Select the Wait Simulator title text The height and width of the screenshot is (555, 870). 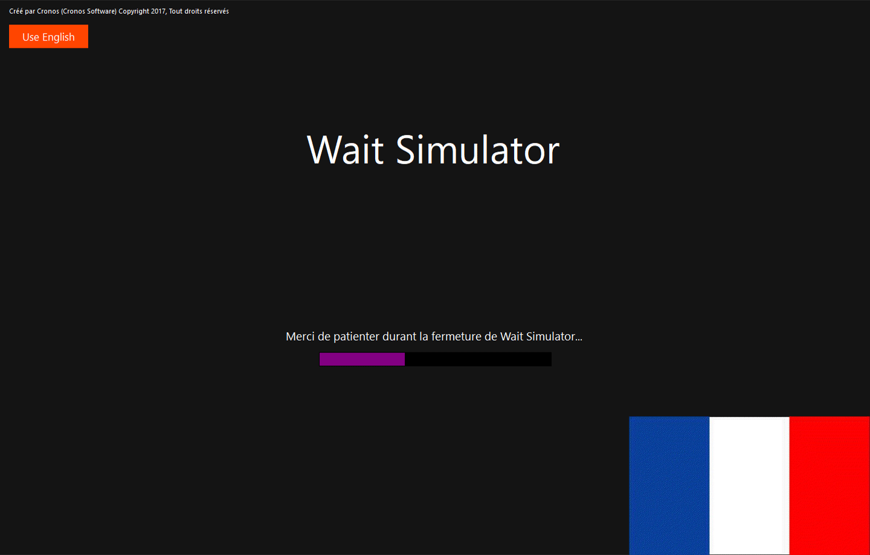[433, 150]
